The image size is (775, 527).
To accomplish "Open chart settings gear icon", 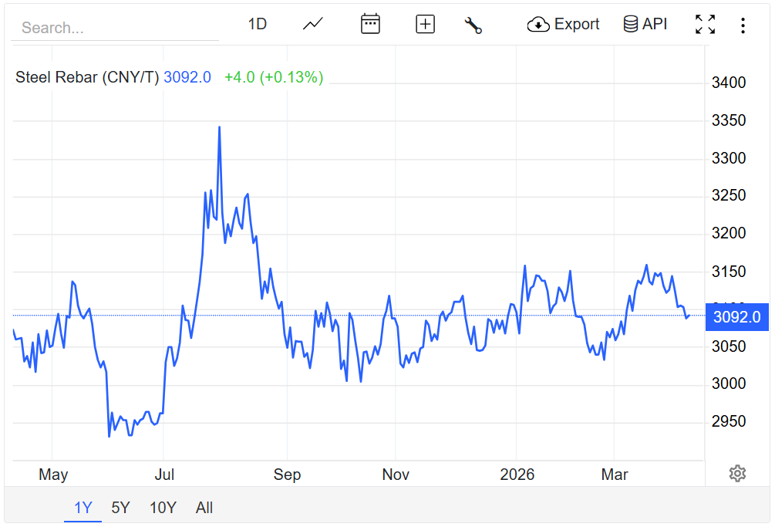I will point(737,473).
